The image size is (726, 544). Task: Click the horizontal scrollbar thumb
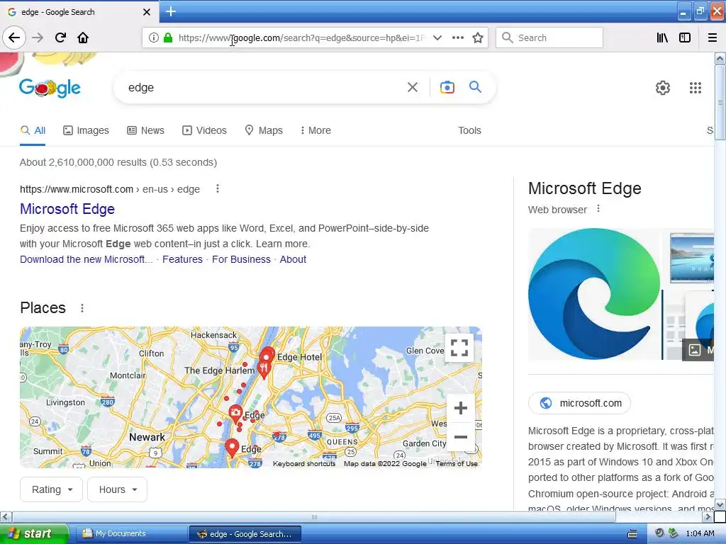[314, 516]
